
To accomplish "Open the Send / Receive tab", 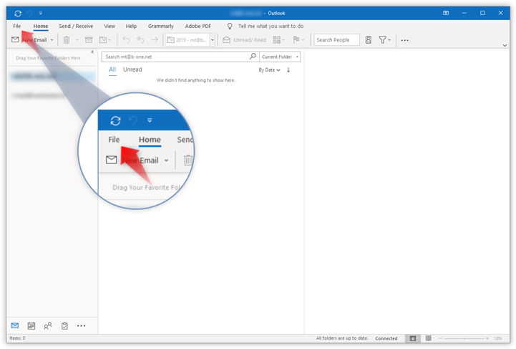I will point(76,26).
